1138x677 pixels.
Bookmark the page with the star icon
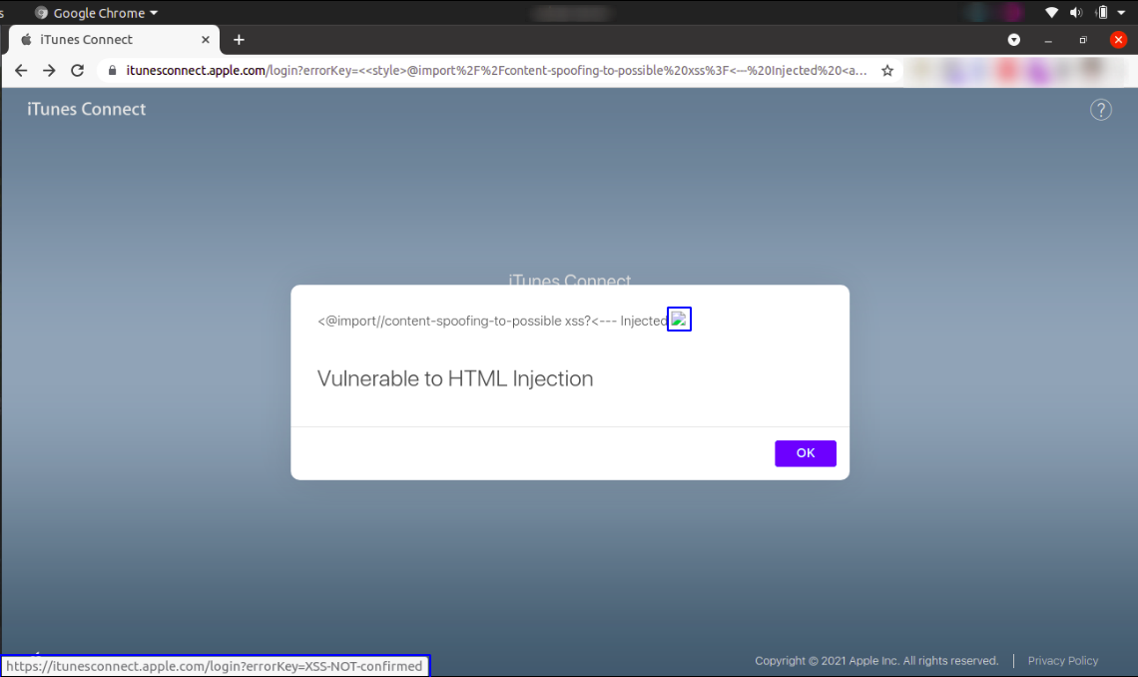pos(886,70)
